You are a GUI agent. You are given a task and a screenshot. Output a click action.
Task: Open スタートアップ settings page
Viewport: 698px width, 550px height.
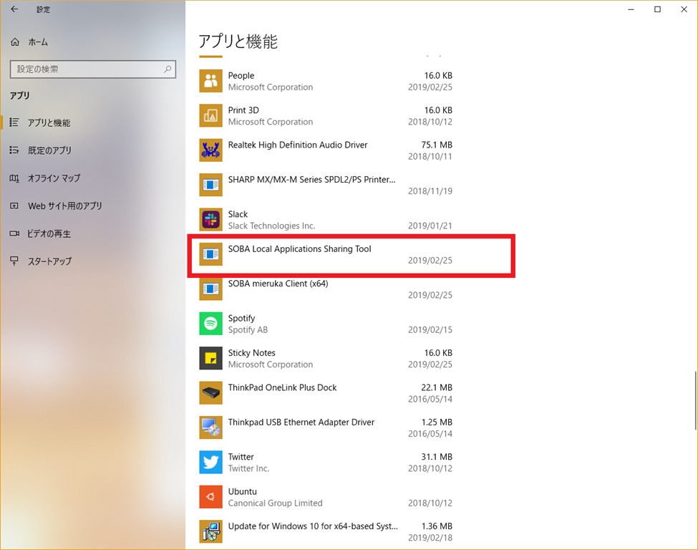coord(49,261)
